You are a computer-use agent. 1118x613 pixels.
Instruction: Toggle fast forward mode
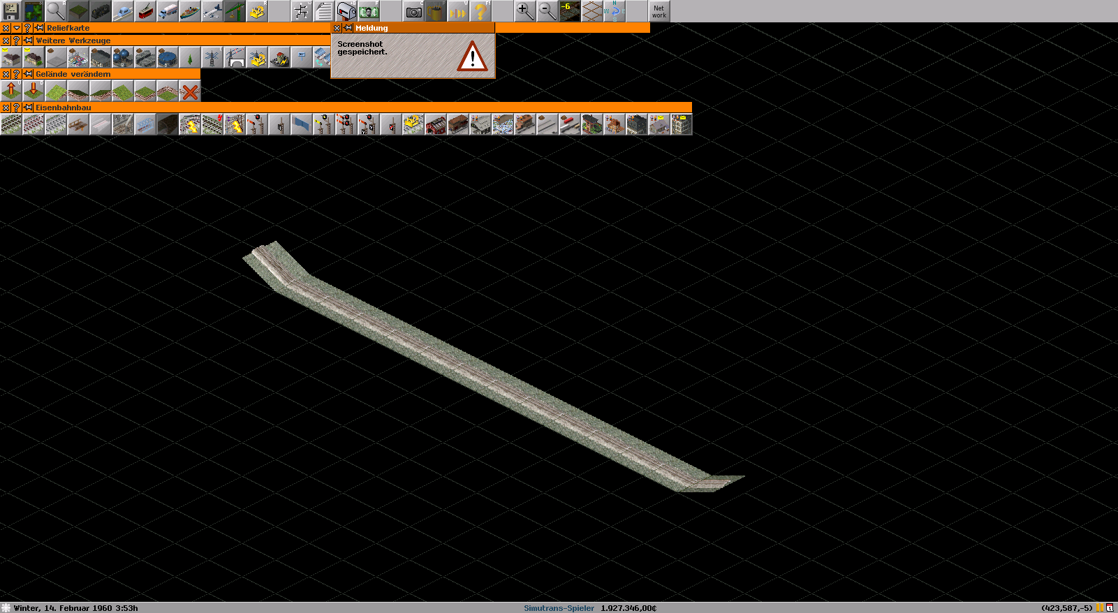click(x=458, y=11)
